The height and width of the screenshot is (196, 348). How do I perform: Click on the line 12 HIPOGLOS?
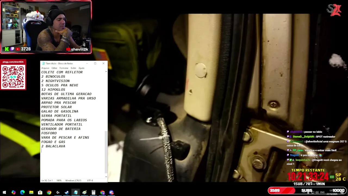click(53, 90)
